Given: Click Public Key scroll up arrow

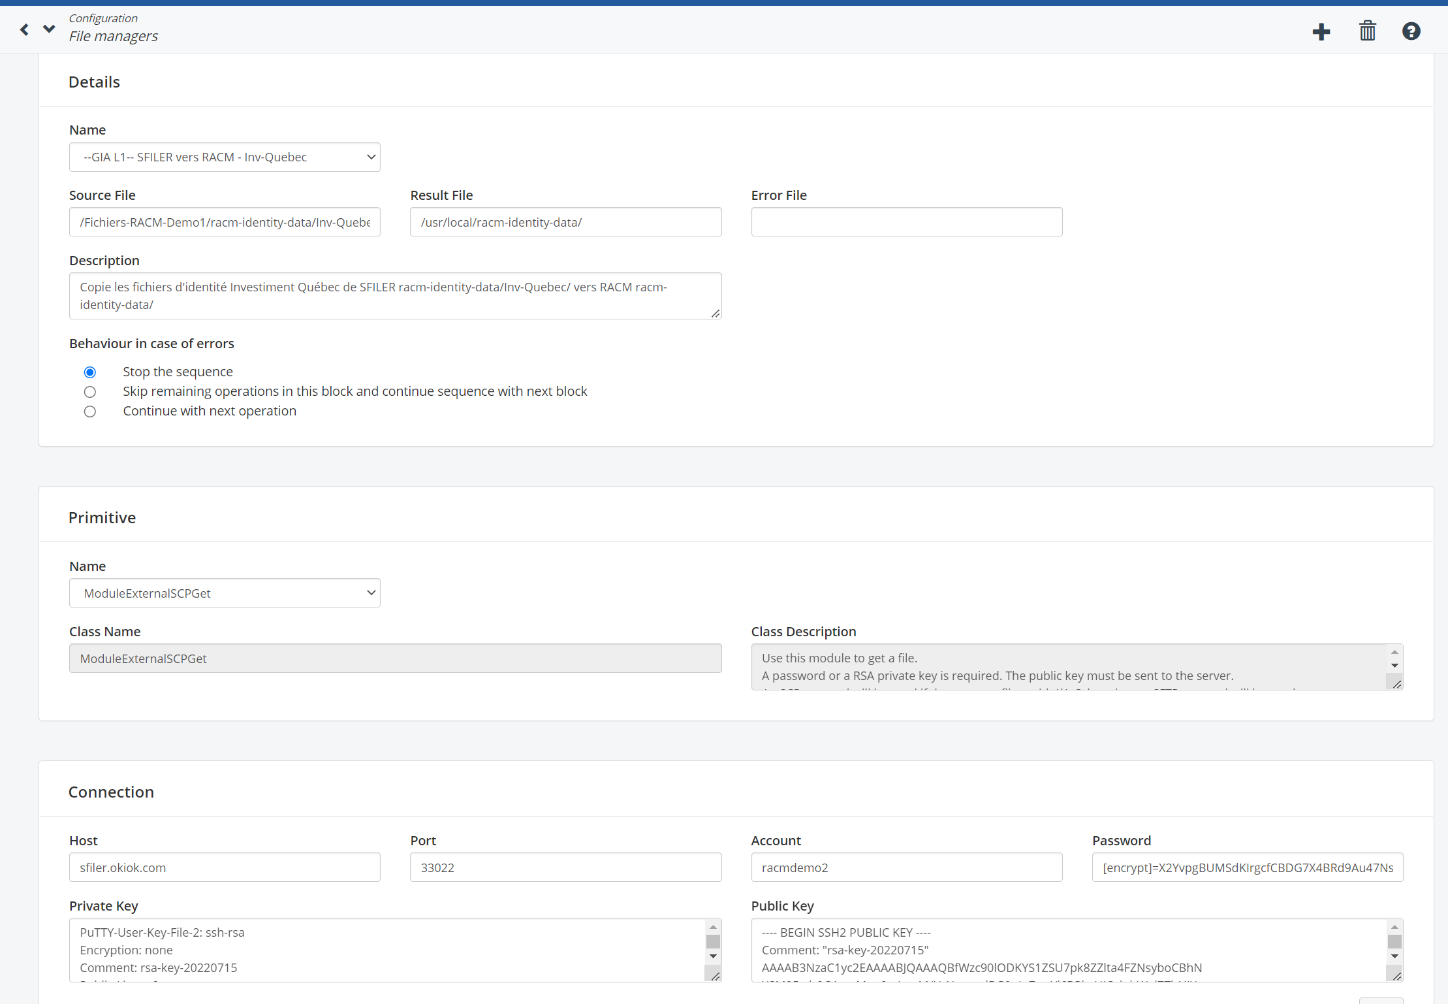Looking at the screenshot, I should [1394, 927].
